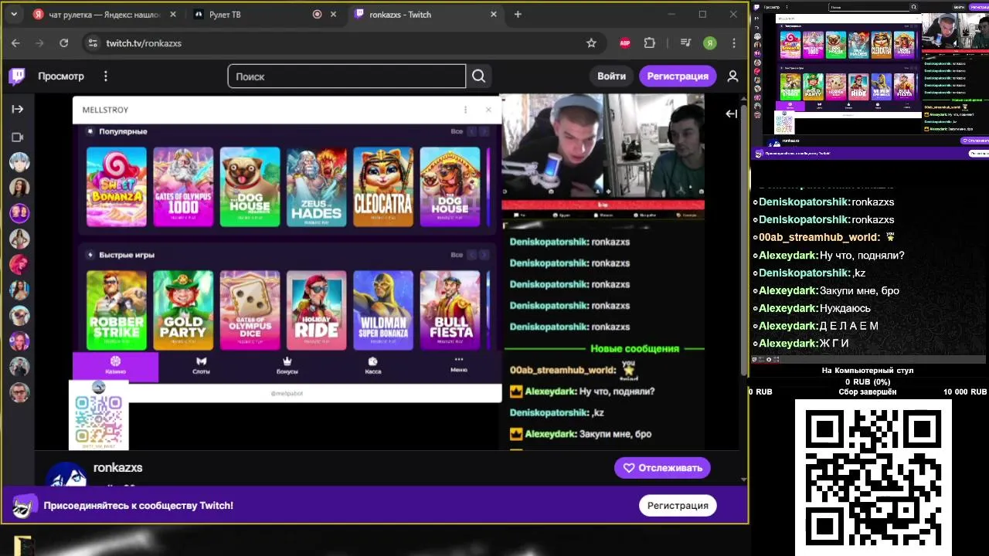Click 'Регистрация' in the purple join banner
Image resolution: width=989 pixels, height=556 pixels.
click(678, 505)
